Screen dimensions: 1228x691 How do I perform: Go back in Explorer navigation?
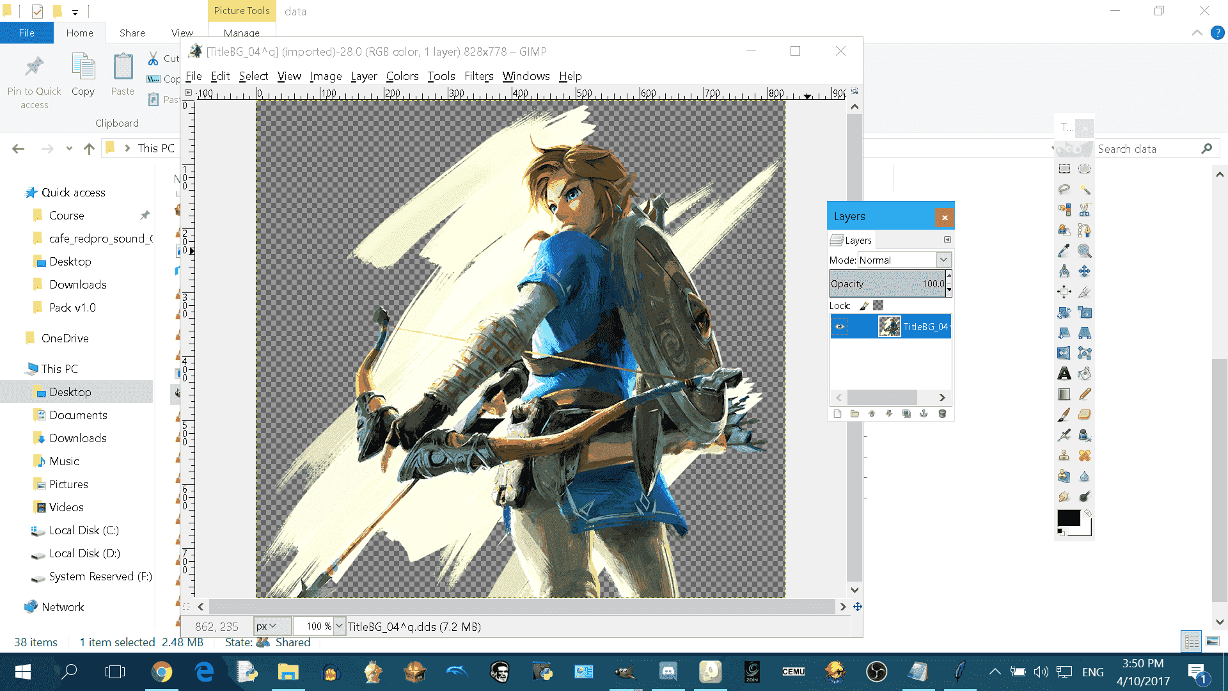[19, 148]
